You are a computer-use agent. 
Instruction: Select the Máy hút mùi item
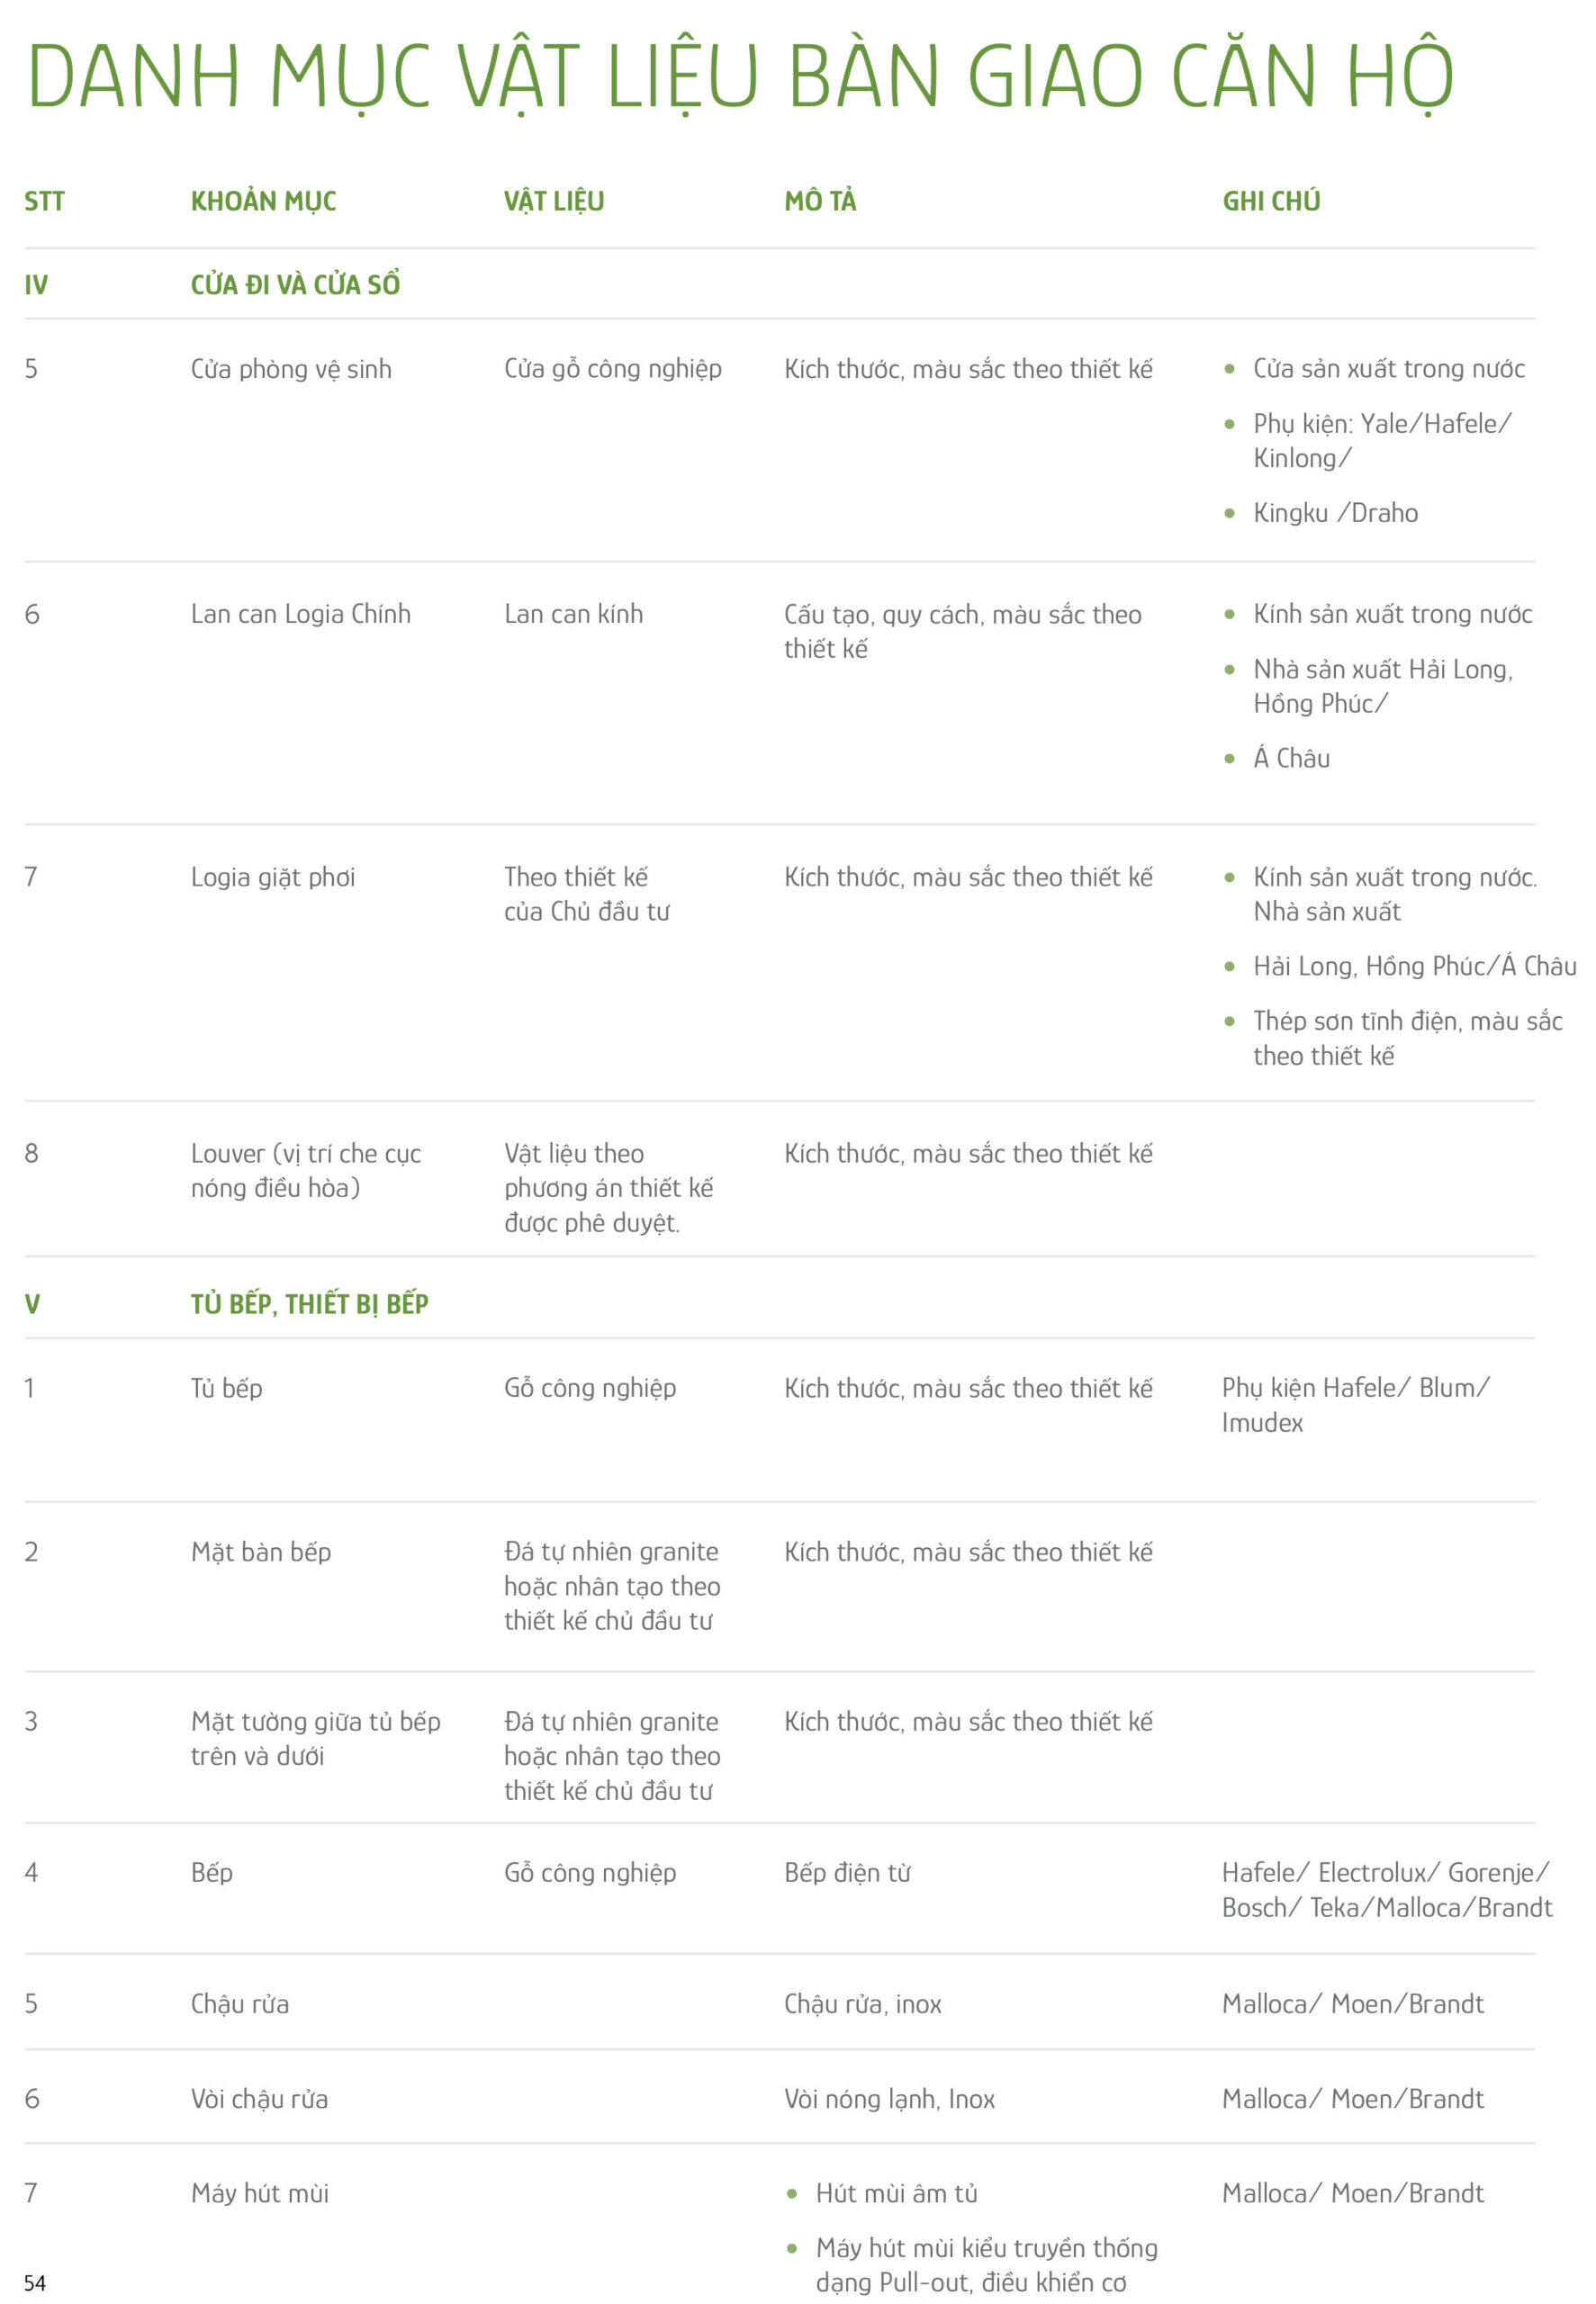click(x=259, y=2193)
